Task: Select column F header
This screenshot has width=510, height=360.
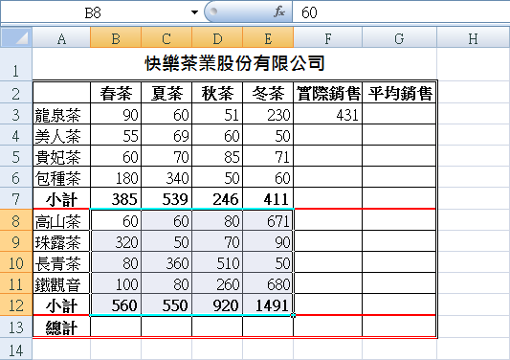Action: tap(328, 38)
